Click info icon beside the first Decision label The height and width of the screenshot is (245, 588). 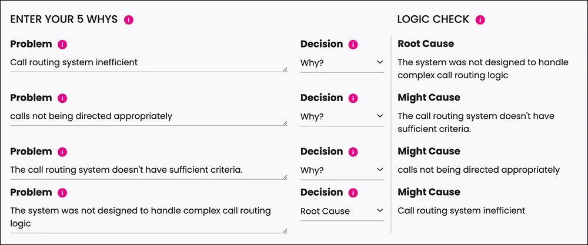pyautogui.click(x=353, y=44)
